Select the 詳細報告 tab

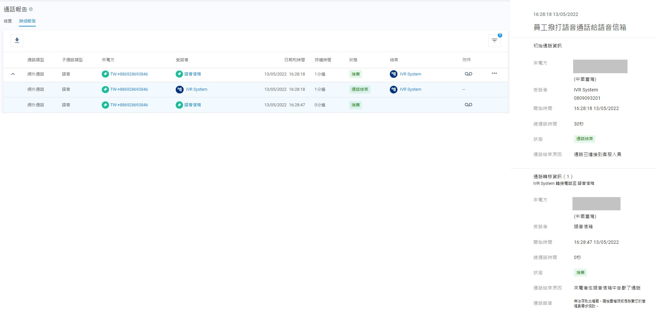pyautogui.click(x=27, y=21)
